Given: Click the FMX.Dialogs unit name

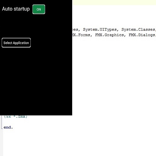Looking at the screenshot, I should 142,35.
